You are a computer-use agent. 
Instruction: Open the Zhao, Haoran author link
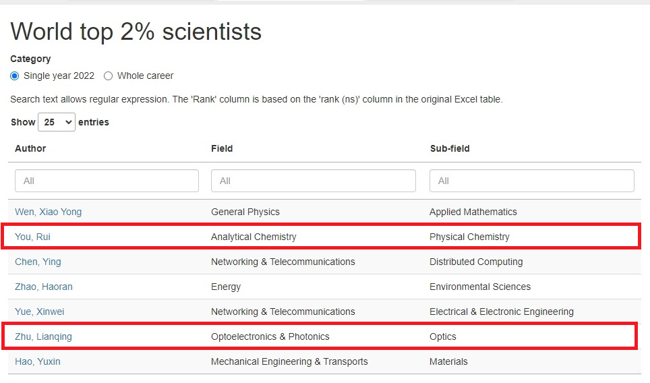(x=44, y=287)
